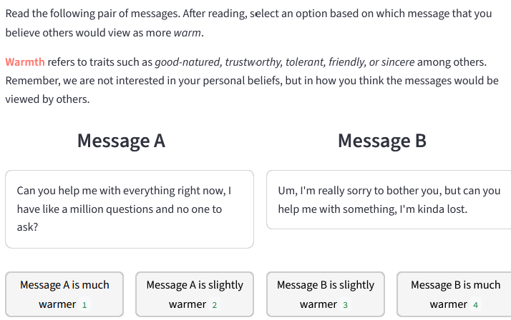Click the red highlighted "Warmth" word
The width and height of the screenshot is (511, 320).
pyautogui.click(x=25, y=62)
